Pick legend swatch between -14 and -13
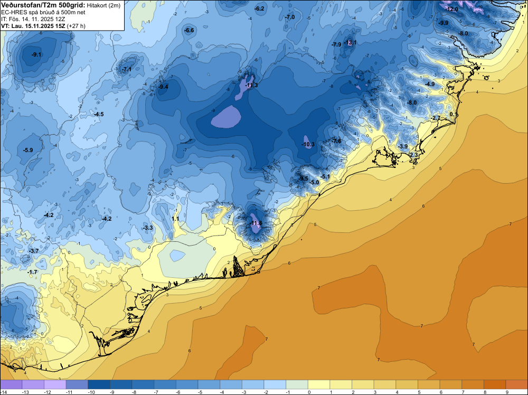Viewport: 528px width, 395px height. 11,384
